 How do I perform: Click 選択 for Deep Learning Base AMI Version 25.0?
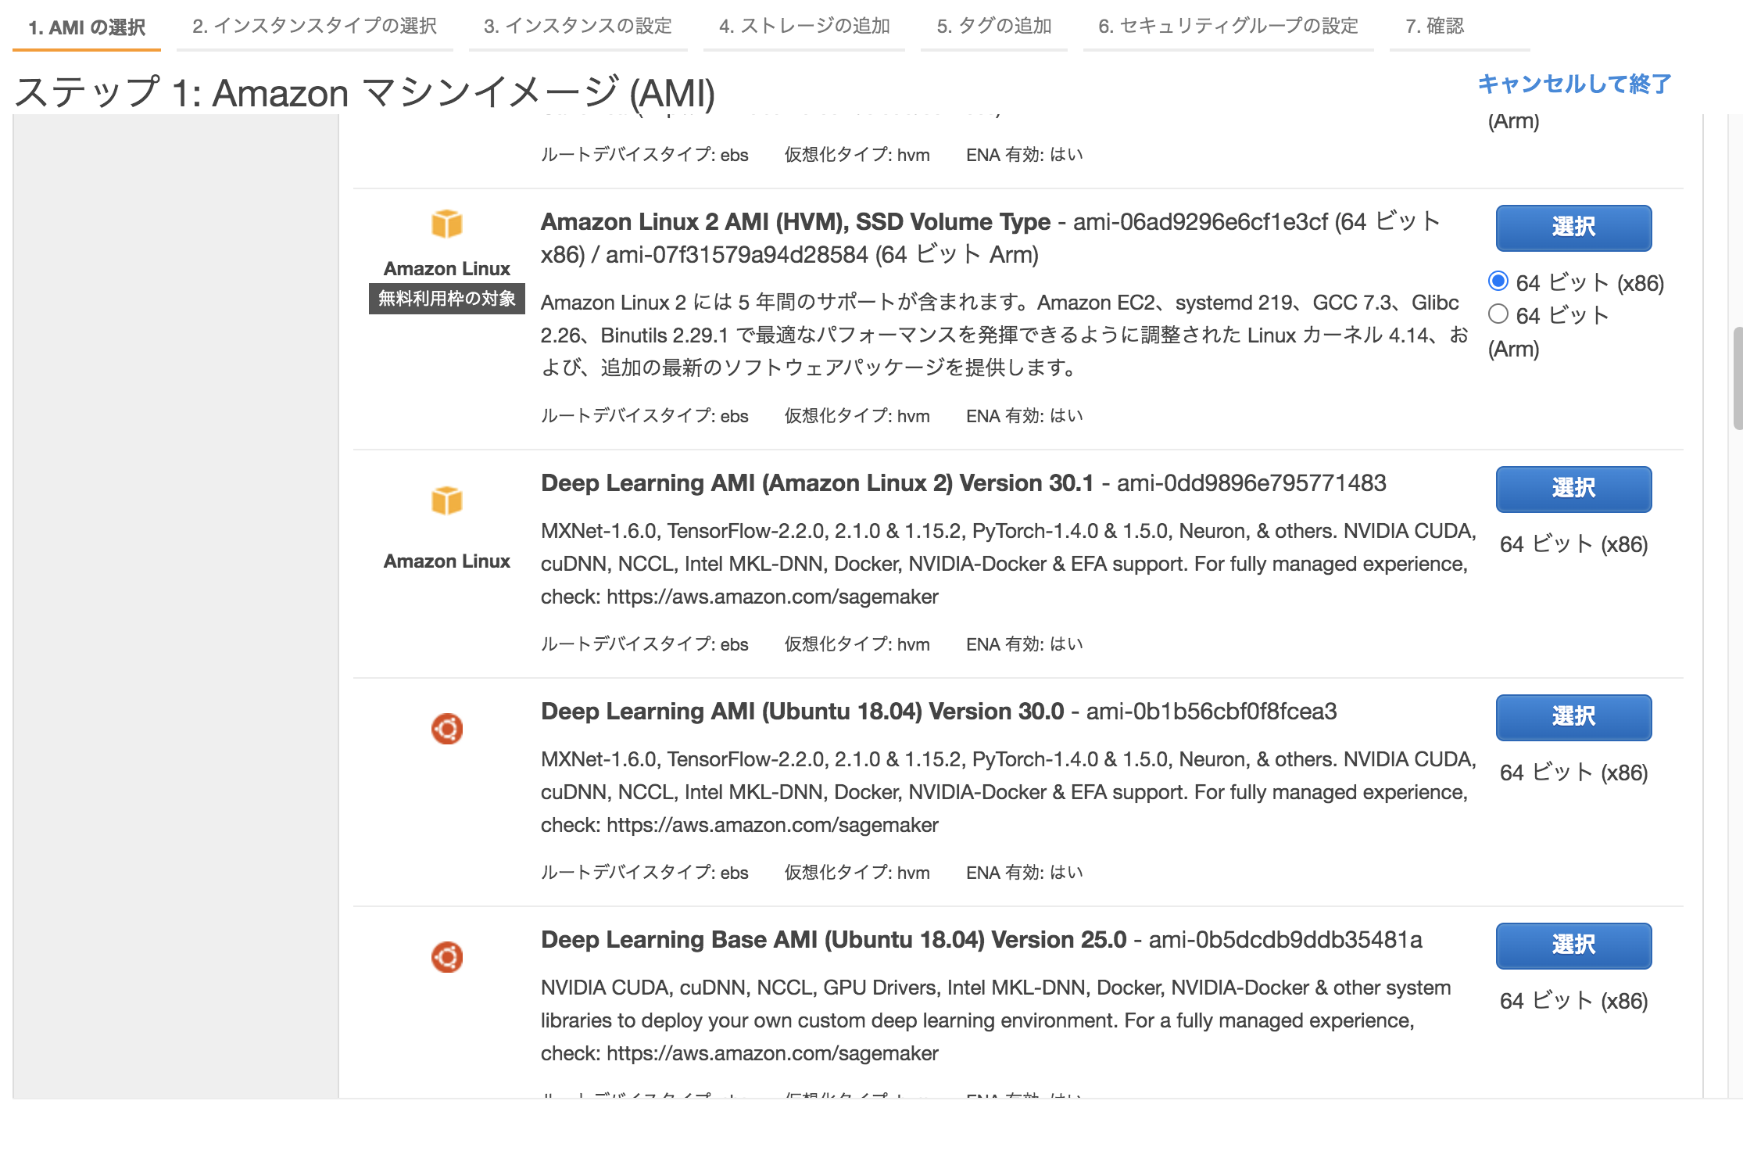pos(1573,945)
